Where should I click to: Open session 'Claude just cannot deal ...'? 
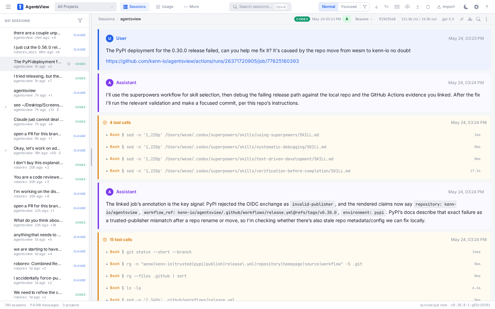(45, 122)
